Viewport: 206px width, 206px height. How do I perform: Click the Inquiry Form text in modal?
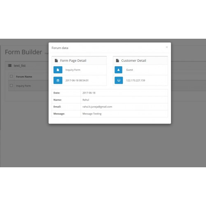[x=73, y=70]
